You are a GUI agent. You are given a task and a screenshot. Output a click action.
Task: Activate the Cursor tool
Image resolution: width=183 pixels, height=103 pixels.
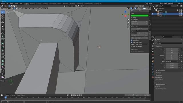[x=3, y=15]
